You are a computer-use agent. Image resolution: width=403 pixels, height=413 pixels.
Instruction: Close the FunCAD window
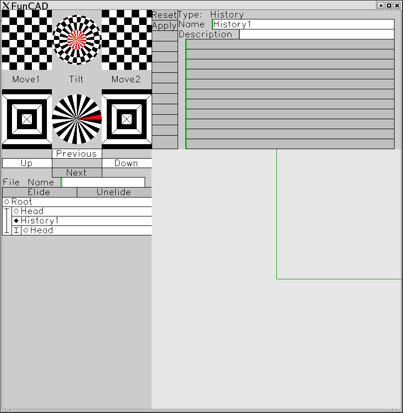click(397, 5)
